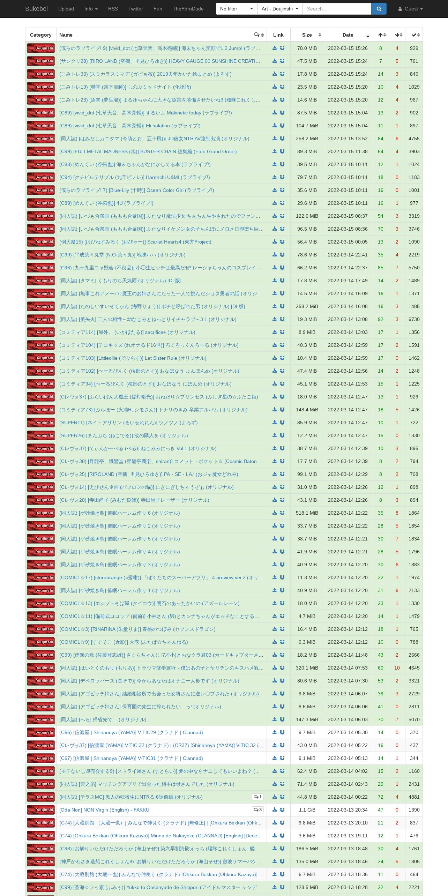Click completed count 5750
Viewport: 448px width, 896px height.
point(414,268)
